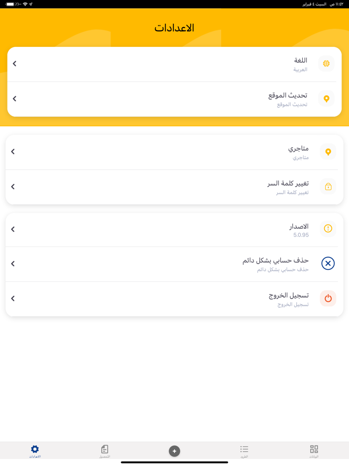Image resolution: width=349 pixels, height=466 pixels.
Task: Tap the exclamation icon beside الاصدار
Action: click(x=328, y=229)
